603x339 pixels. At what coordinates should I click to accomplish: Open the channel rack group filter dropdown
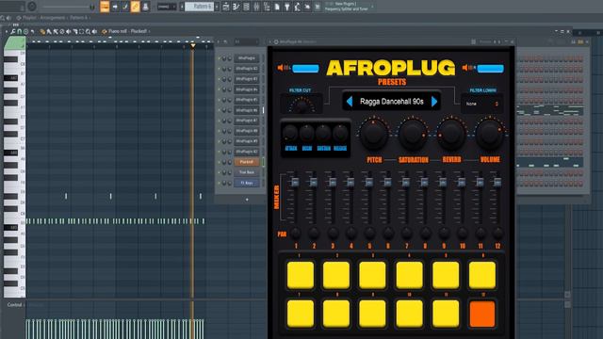point(246,41)
